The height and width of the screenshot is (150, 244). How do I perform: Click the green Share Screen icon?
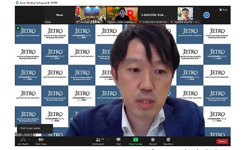[136, 140]
